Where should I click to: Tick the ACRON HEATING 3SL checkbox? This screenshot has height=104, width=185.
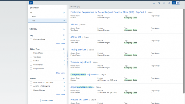click(x=31, y=86)
